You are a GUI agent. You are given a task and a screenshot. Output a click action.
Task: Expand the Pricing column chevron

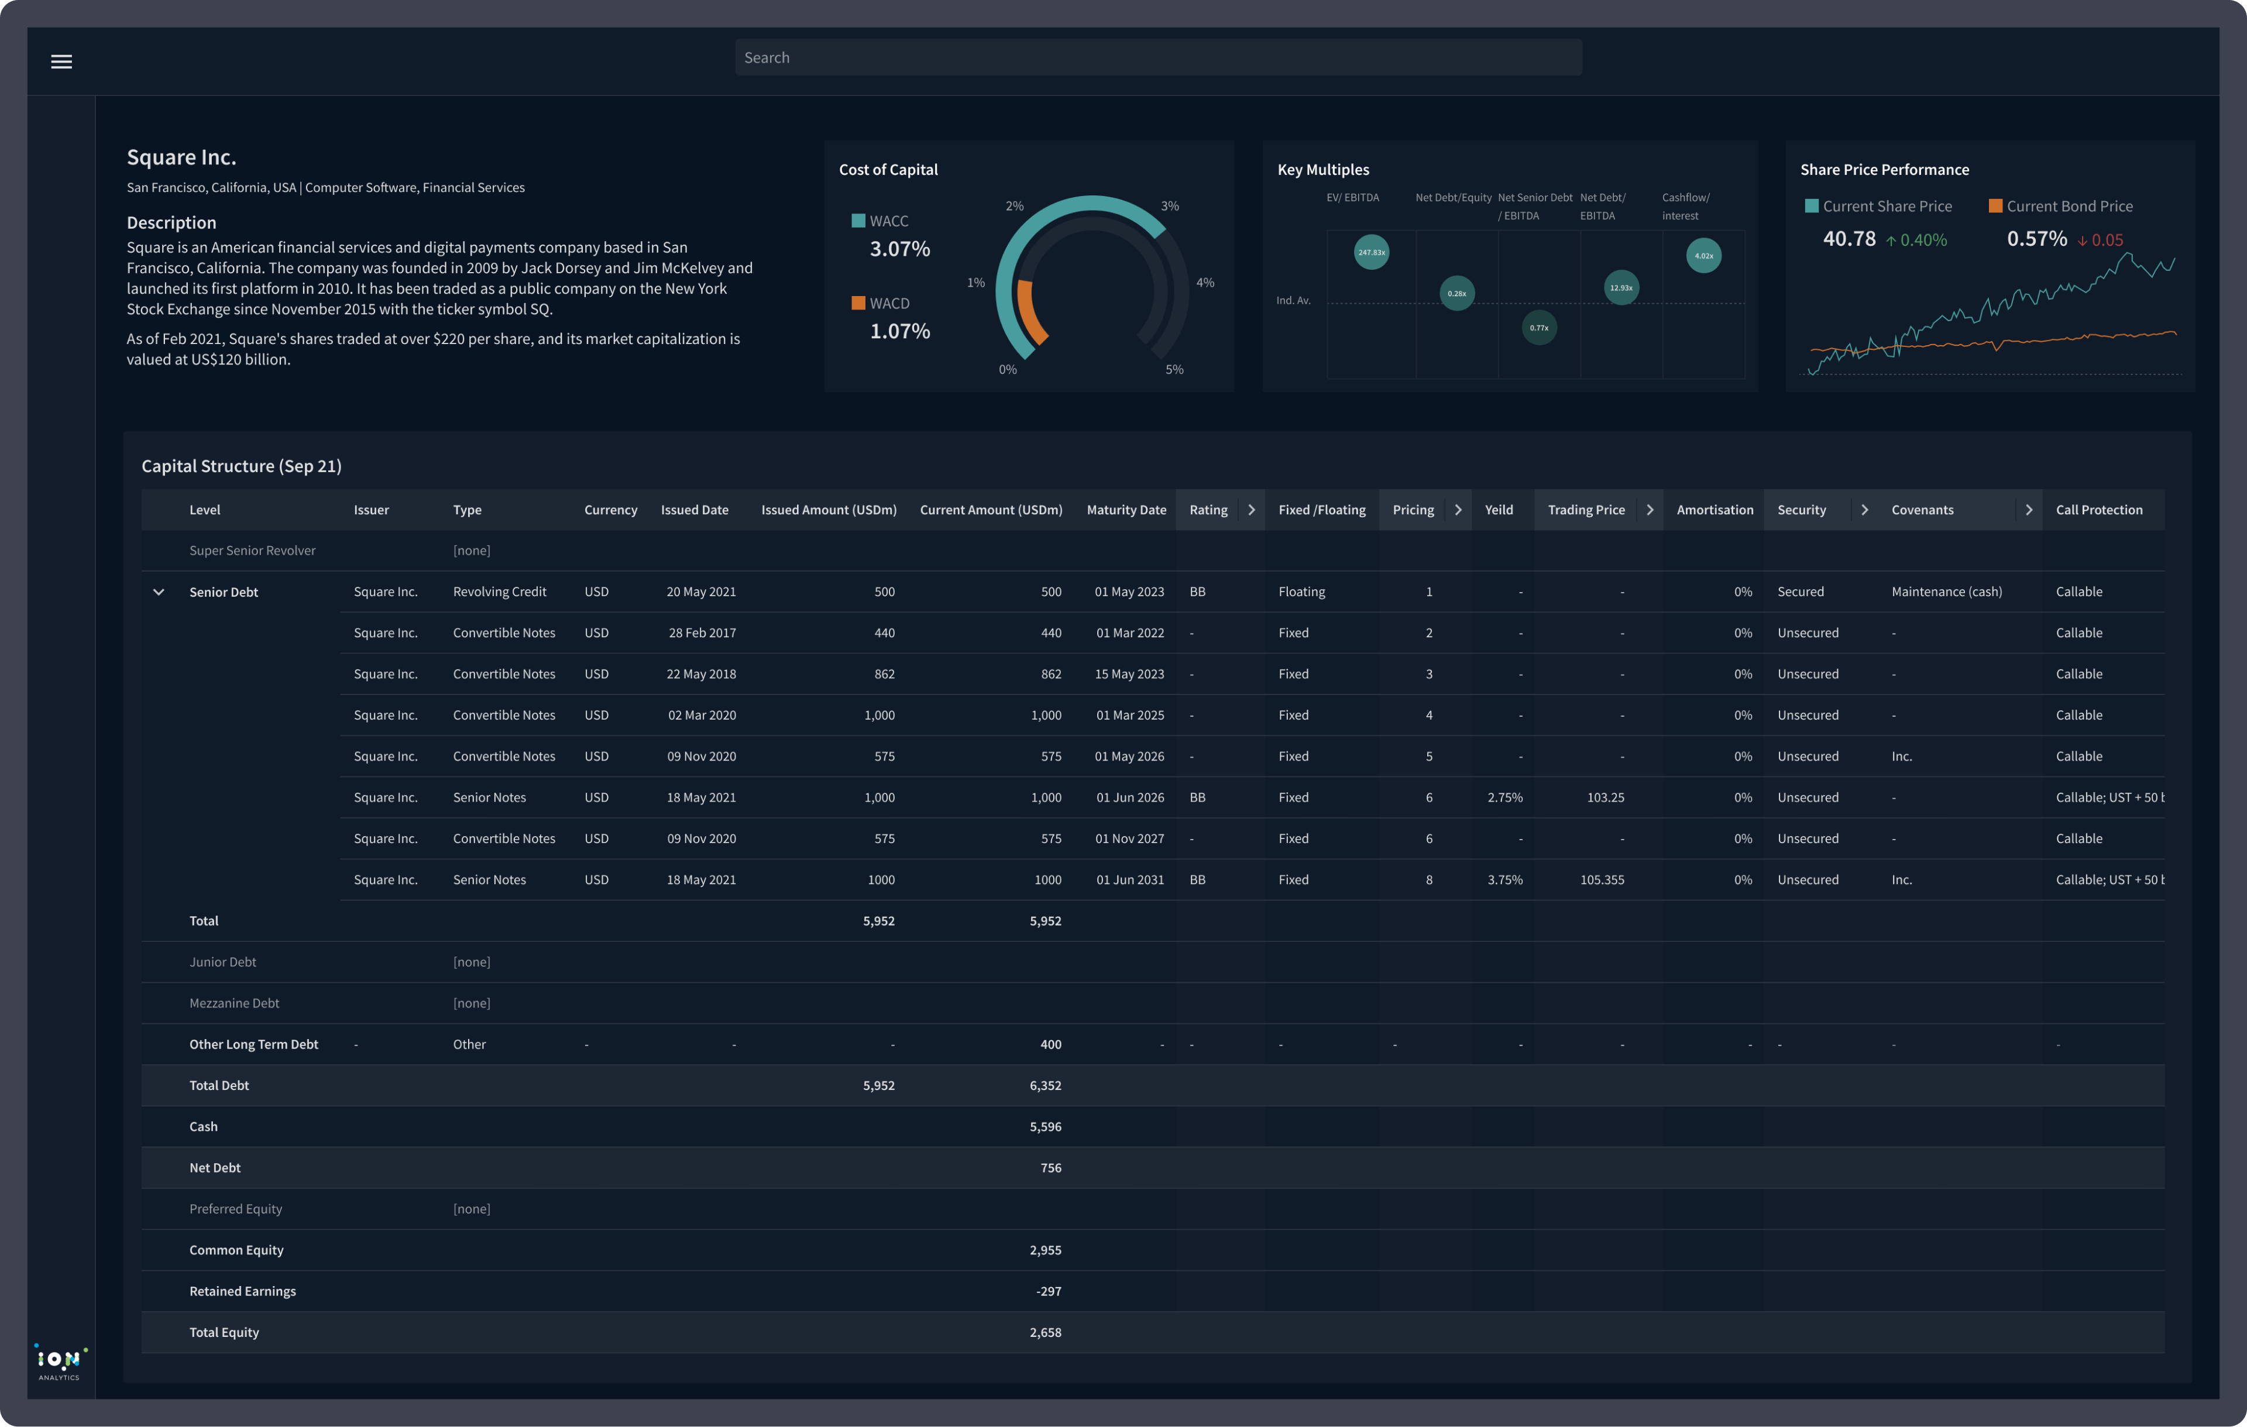pyautogui.click(x=1458, y=510)
